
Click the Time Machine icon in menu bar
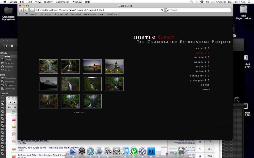pyautogui.click(x=192, y=2)
